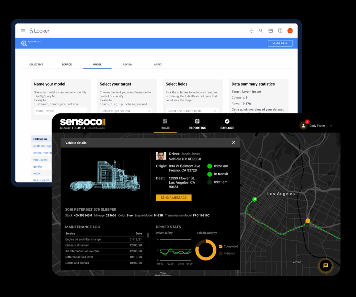The height and width of the screenshot is (297, 356).
Task: Open the Looker user avatar
Action: [290, 31]
